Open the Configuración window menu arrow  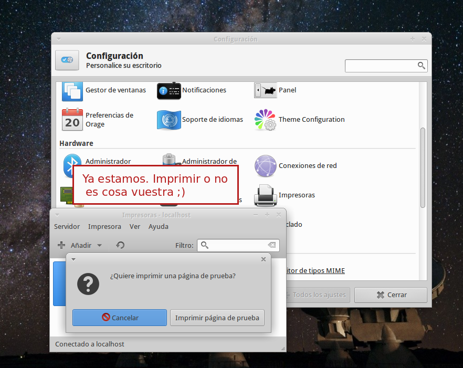point(58,39)
